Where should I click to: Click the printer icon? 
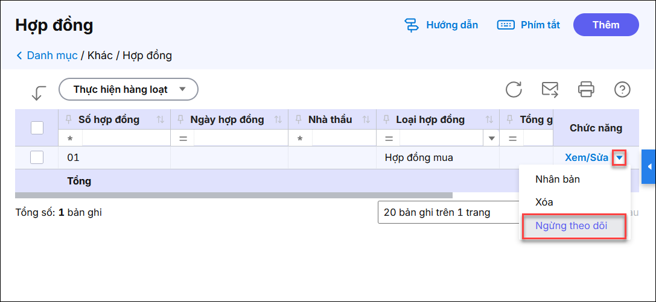(586, 90)
